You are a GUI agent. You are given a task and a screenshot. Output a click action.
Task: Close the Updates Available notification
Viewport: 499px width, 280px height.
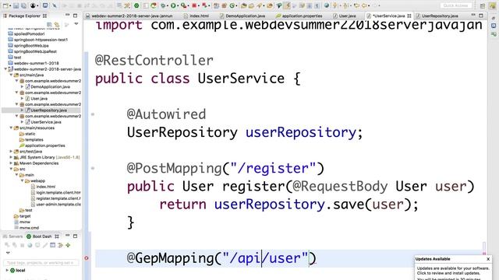point(488,259)
